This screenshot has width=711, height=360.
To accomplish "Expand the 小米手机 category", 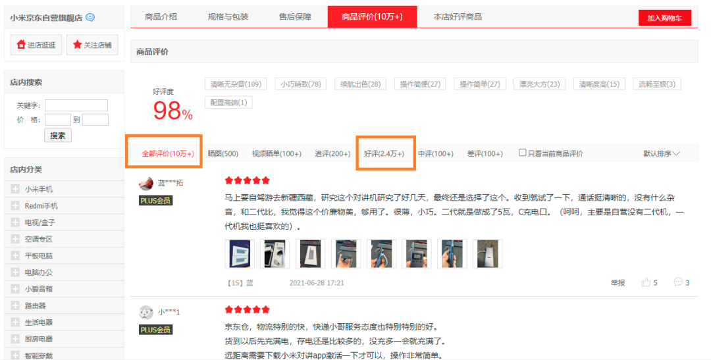I will (x=15, y=189).
